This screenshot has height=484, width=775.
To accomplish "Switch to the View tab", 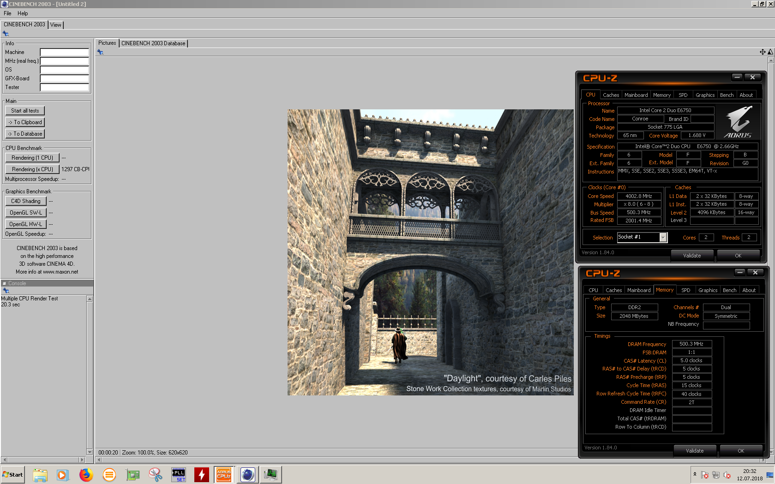I will [x=56, y=25].
